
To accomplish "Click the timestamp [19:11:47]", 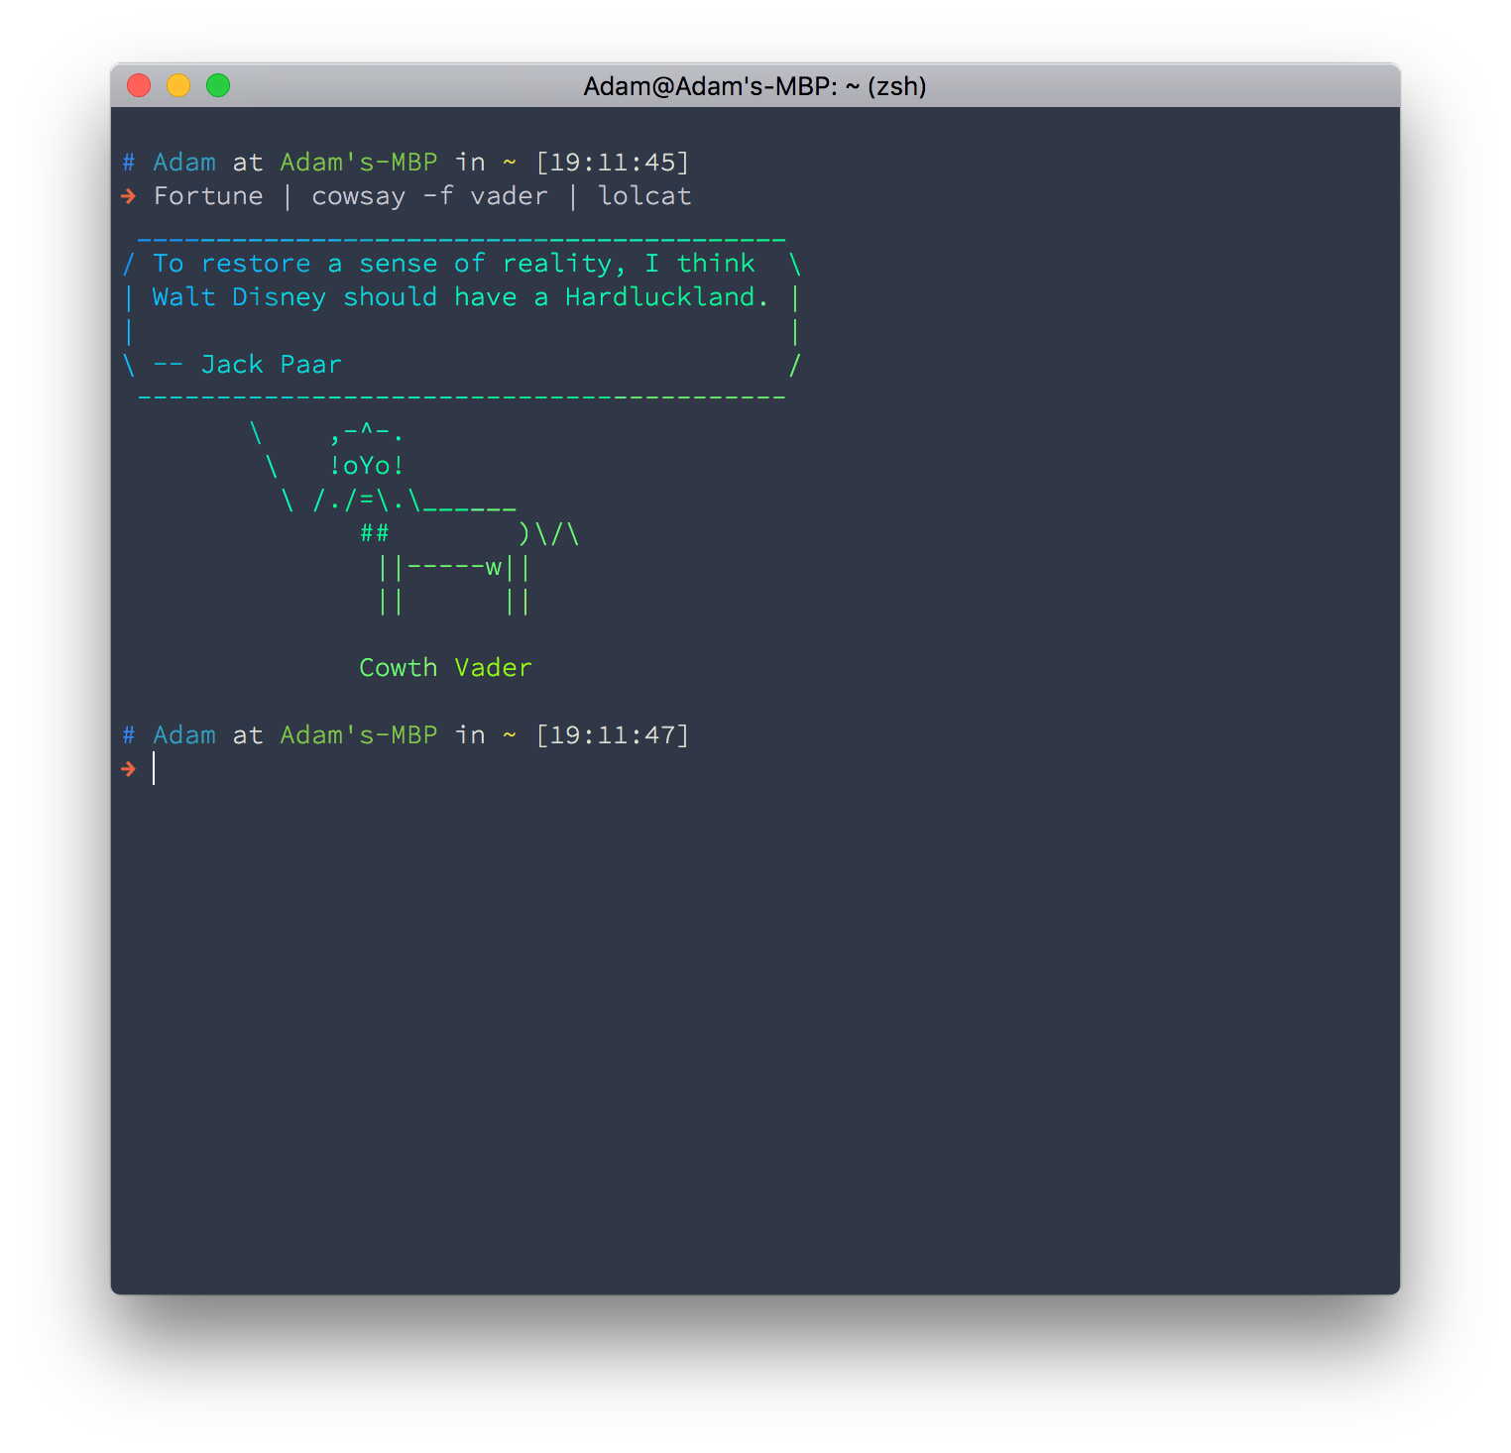I will [613, 735].
